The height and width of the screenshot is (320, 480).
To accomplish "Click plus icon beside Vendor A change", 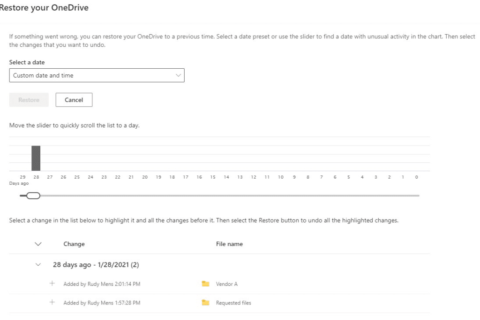I will 52,284.
